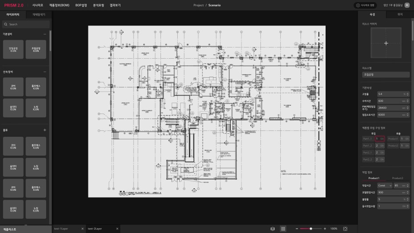Close the test-1Layer tab
This screenshot has height=233, width=414.
point(82,229)
